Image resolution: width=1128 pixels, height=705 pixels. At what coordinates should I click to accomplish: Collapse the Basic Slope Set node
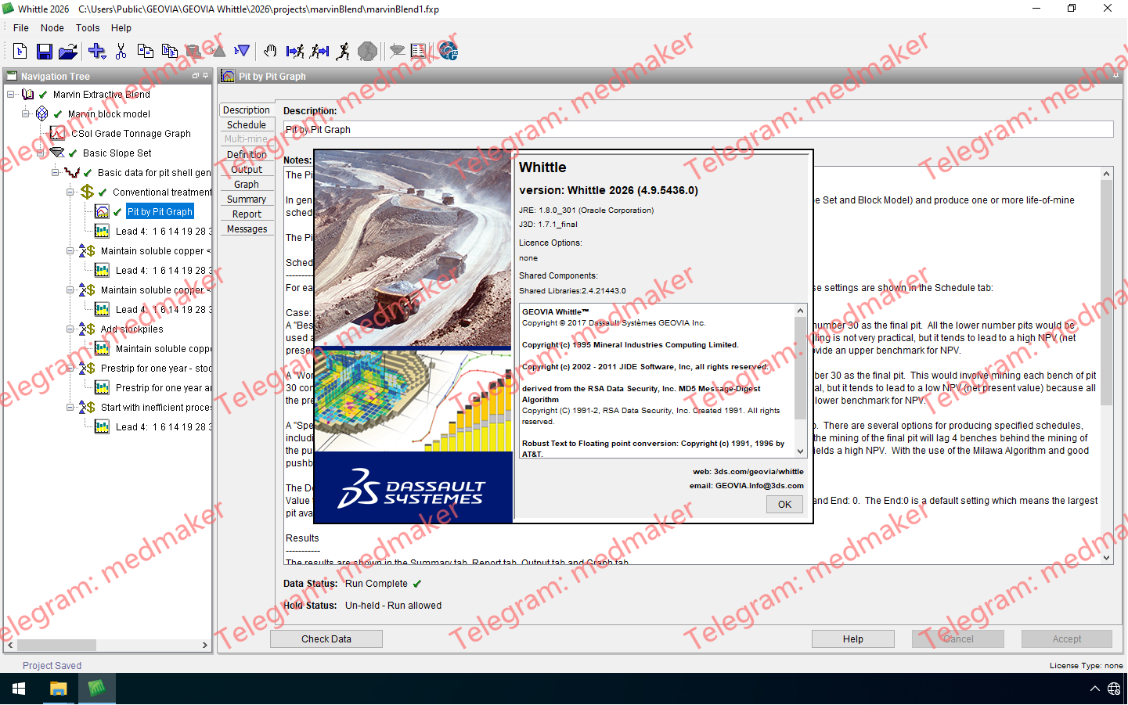pyautogui.click(x=40, y=153)
